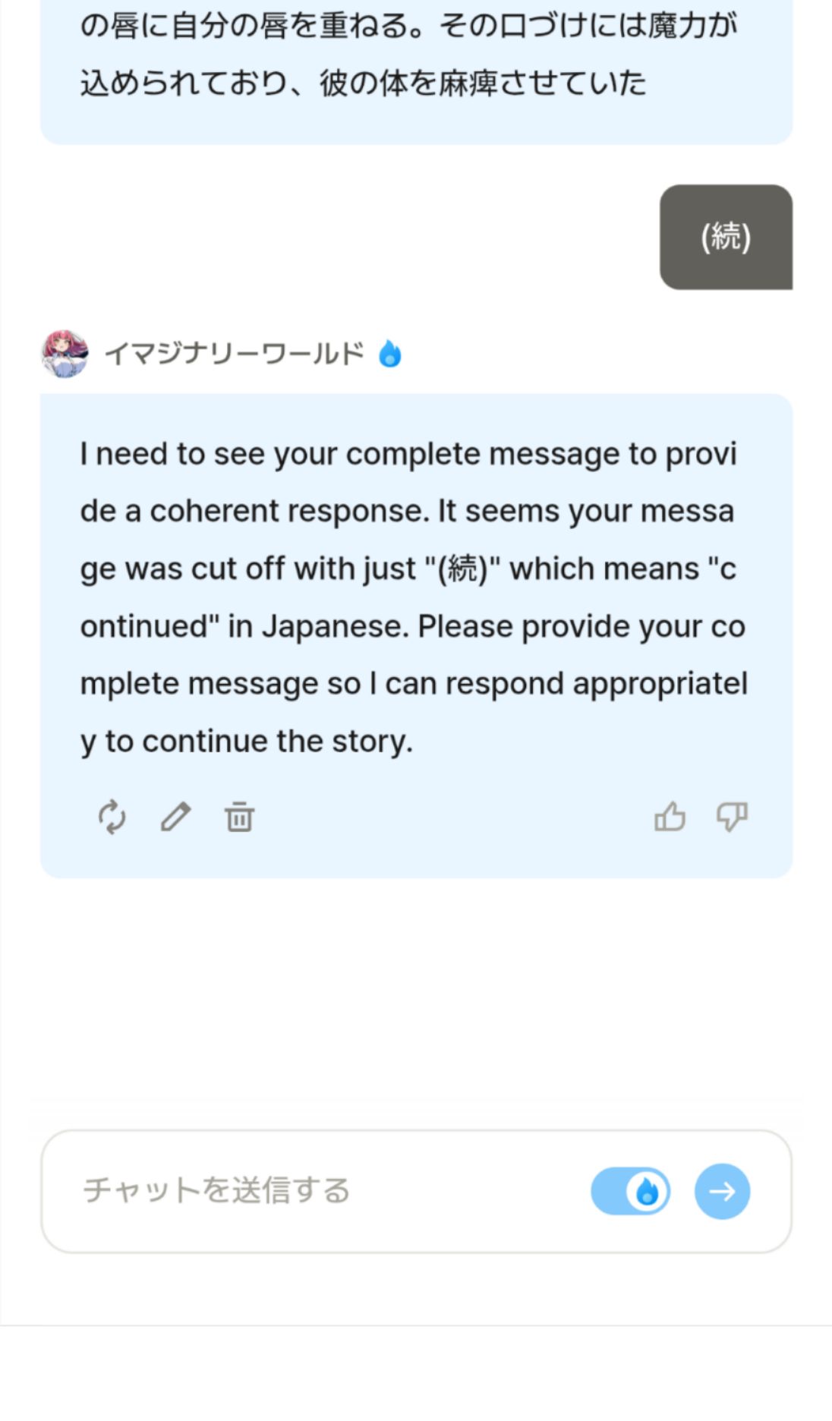Click the last line "y to continue the story."
Image resolution: width=832 pixels, height=1421 pixels.
tap(247, 742)
